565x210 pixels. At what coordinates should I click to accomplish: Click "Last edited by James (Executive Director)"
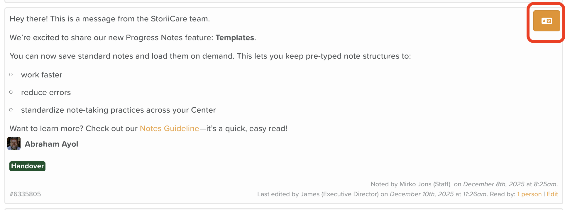(318, 194)
